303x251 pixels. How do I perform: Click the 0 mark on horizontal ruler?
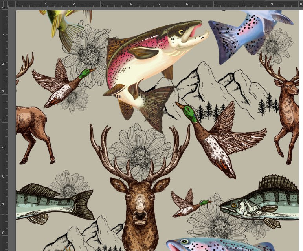pyautogui.click(x=17, y=4)
